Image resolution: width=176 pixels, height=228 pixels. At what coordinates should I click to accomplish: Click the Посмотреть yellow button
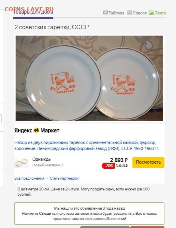pos(148,162)
